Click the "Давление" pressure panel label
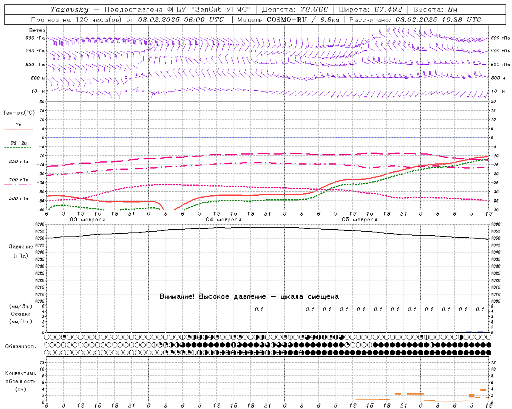Screen dimensions: 512x409 21,247
